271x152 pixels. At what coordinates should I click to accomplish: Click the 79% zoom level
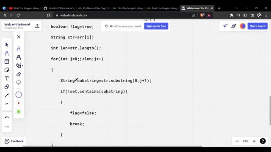(246, 141)
